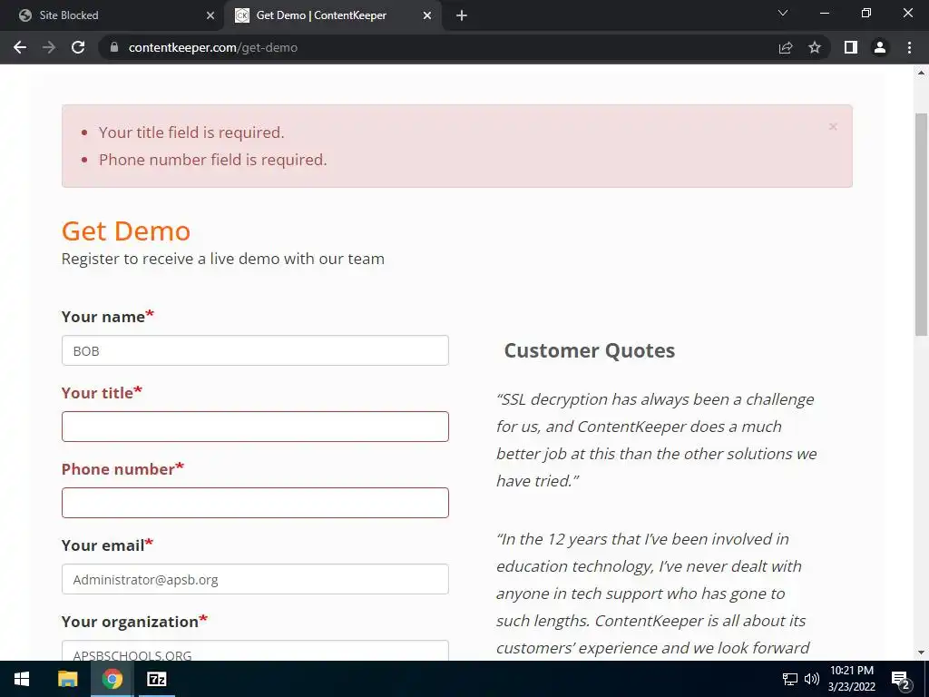
Task: Click the Your email label
Action: tap(107, 545)
